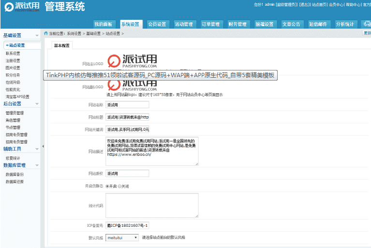Open 注册设置 in the sidebar
The height and width of the screenshot is (248, 371).
point(13,61)
